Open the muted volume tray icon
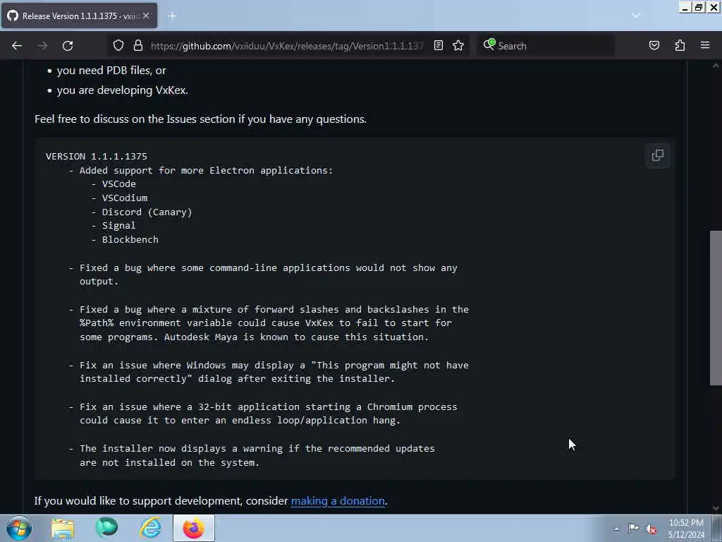Viewport: 722px width, 542px height. 651,529
